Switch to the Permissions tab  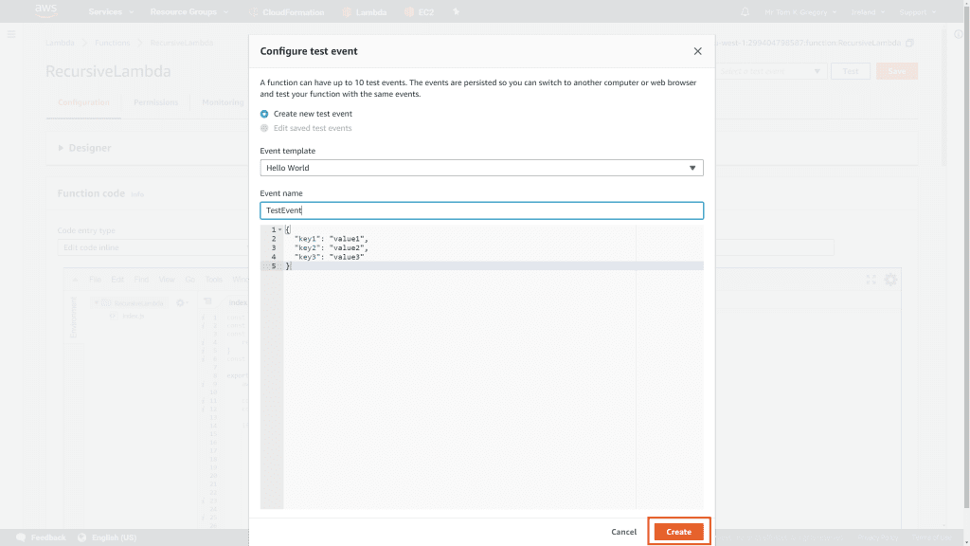pos(155,102)
